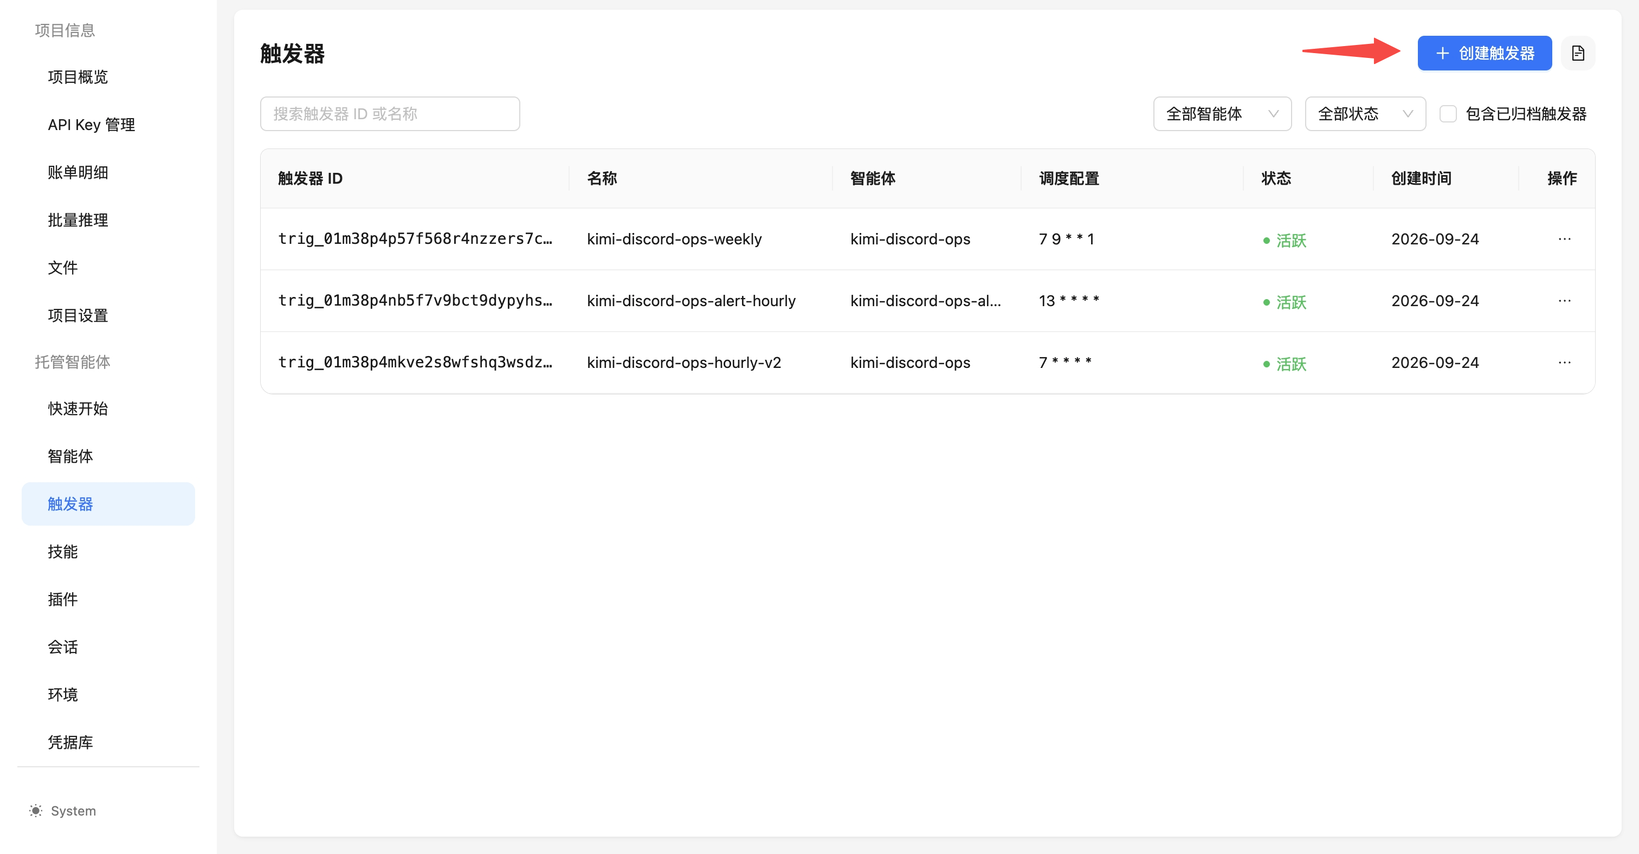Click System theme label
Screen dimensions: 1639x854
pyautogui.click(x=73, y=811)
